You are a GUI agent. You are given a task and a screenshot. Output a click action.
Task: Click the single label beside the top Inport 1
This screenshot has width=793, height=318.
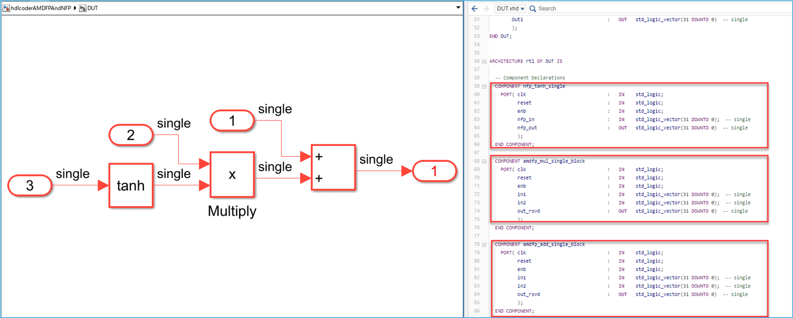(275, 109)
